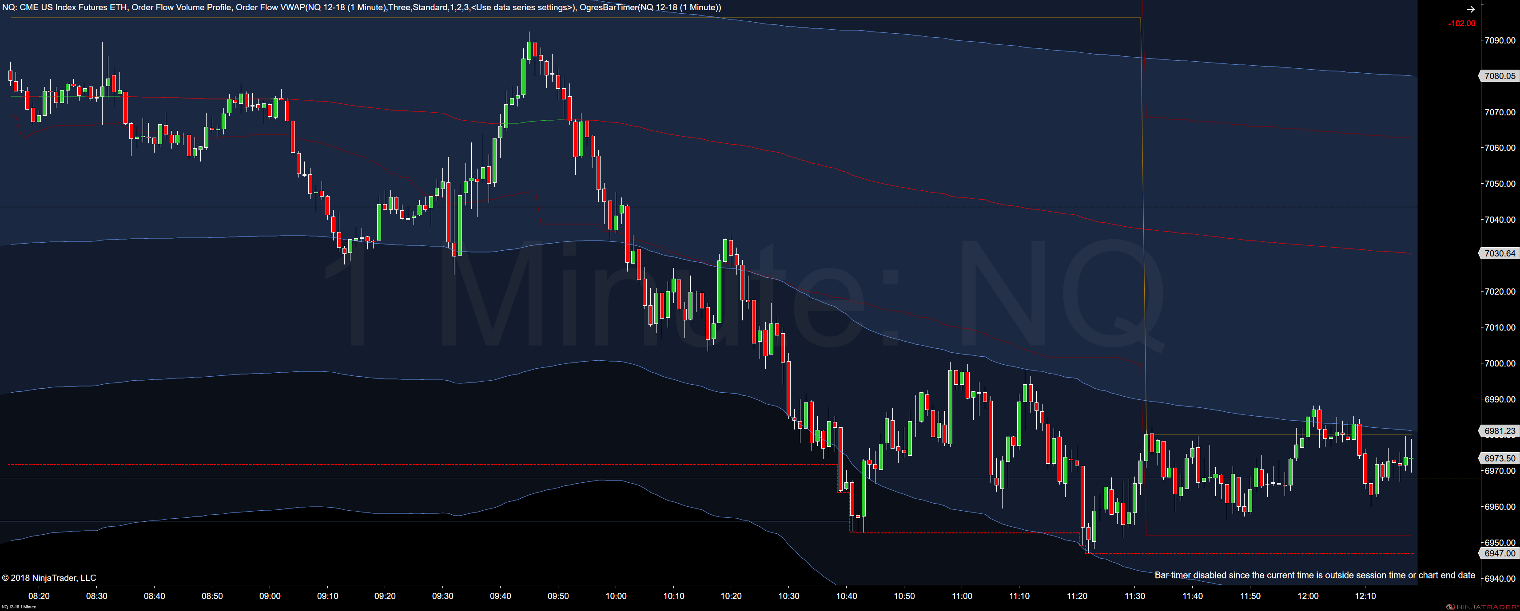
Task: Click the 7050.00 price axis label
Action: [1500, 184]
